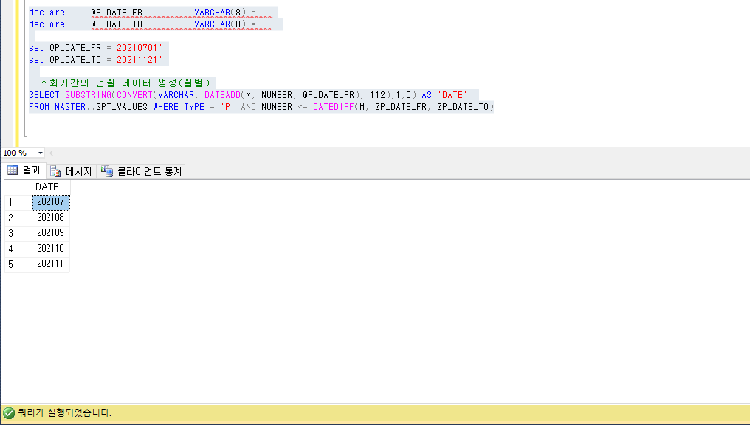Select the cell containing 202107

(50, 202)
